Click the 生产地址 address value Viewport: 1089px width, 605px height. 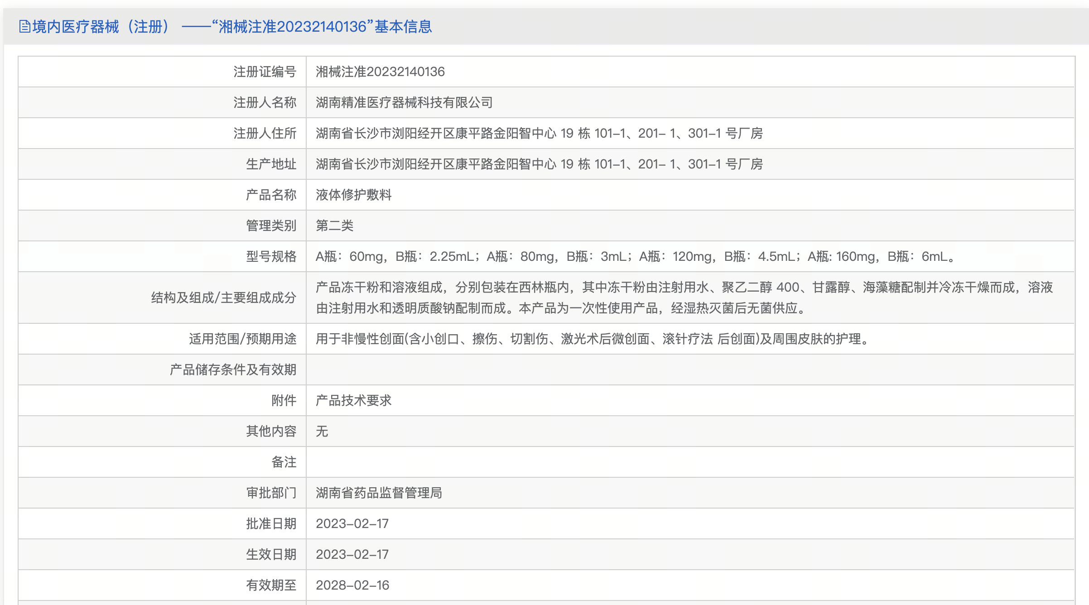pyautogui.click(x=539, y=164)
